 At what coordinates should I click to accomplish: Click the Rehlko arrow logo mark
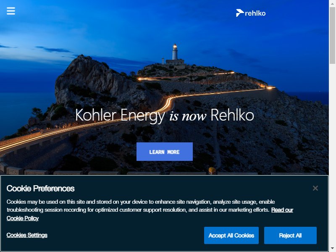240,13
